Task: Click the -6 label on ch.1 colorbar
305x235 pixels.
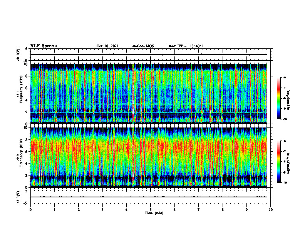Action: 284,78
